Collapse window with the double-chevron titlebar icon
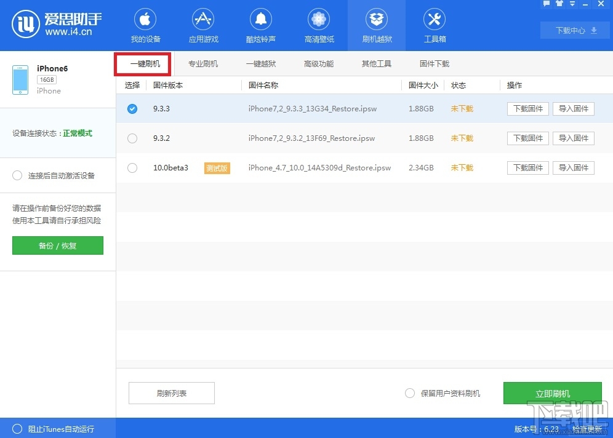 click(572, 4)
